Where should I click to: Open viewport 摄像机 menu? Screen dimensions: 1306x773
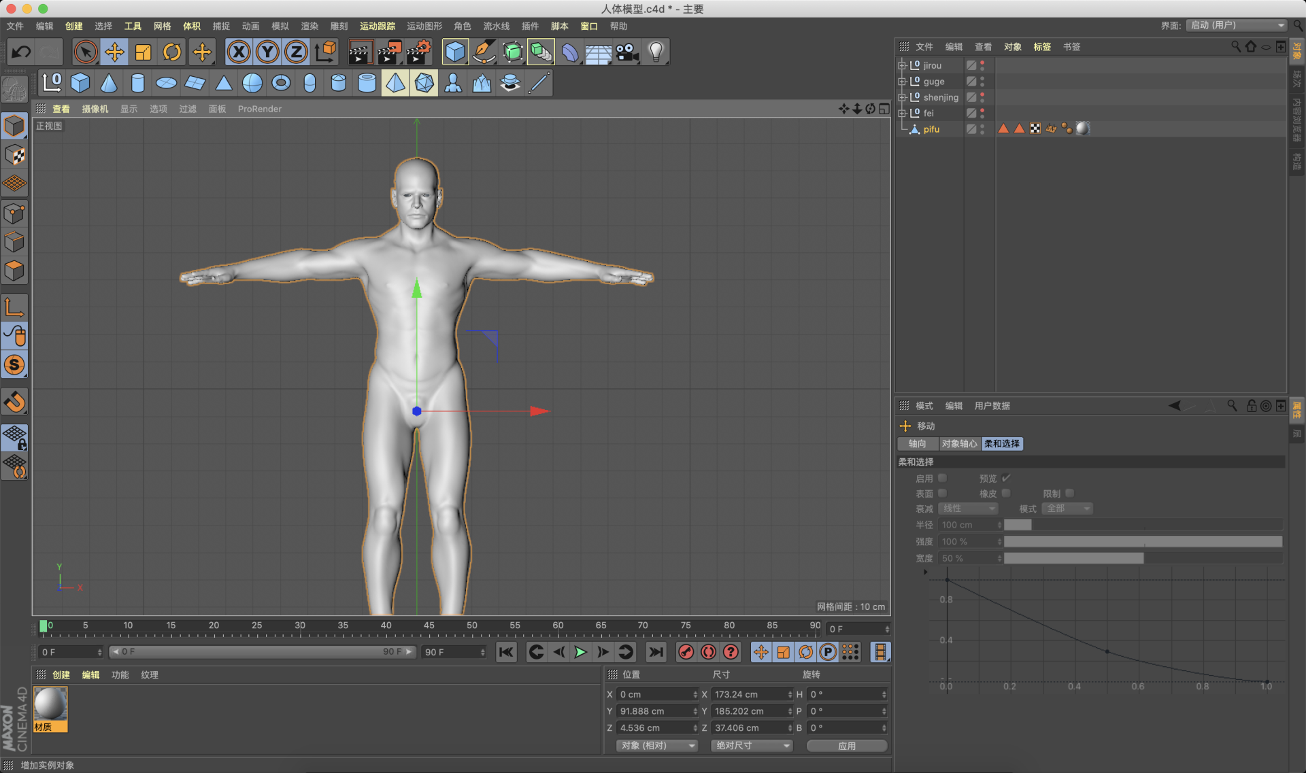pos(95,109)
